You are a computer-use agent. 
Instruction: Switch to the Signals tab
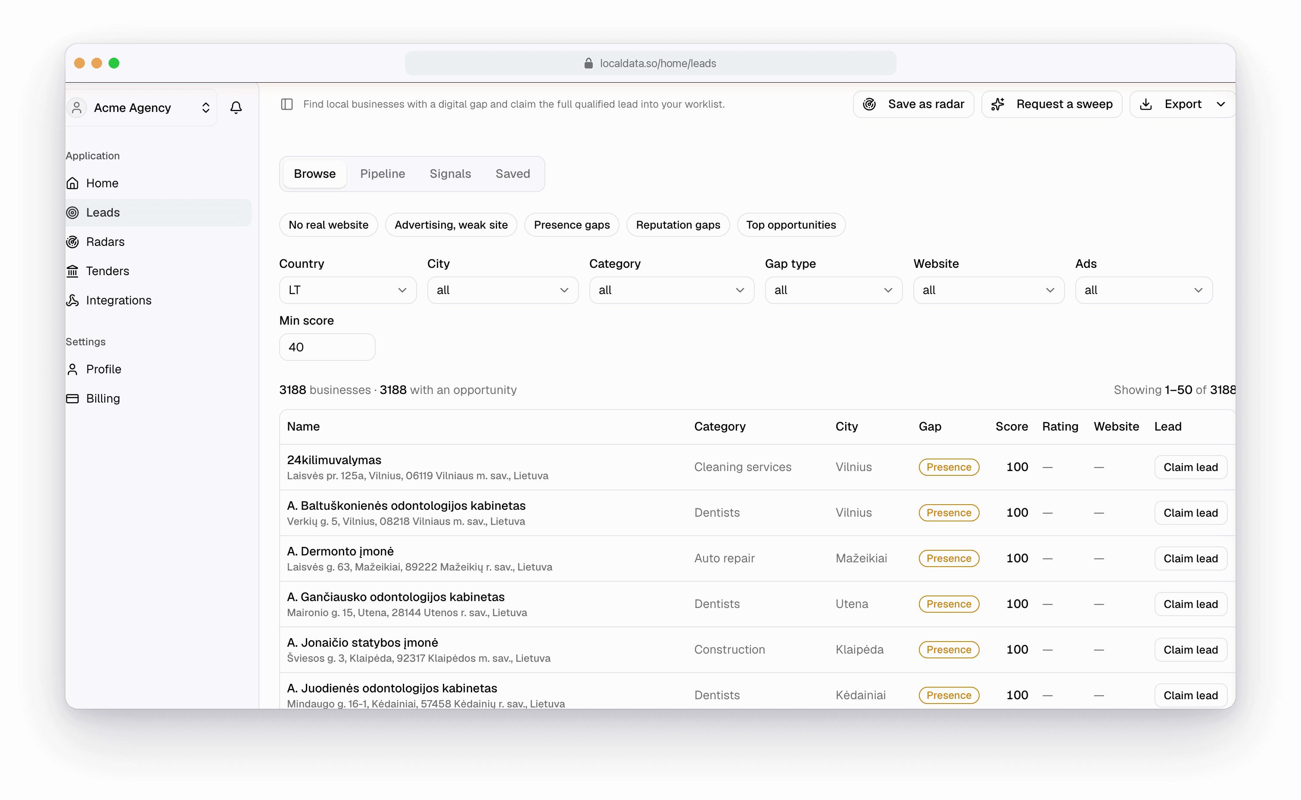[x=450, y=174]
